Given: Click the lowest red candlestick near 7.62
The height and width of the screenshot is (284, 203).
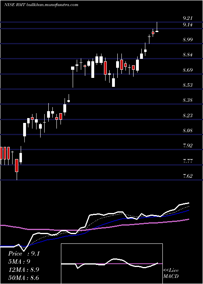Looking at the screenshot, I should [17, 170].
